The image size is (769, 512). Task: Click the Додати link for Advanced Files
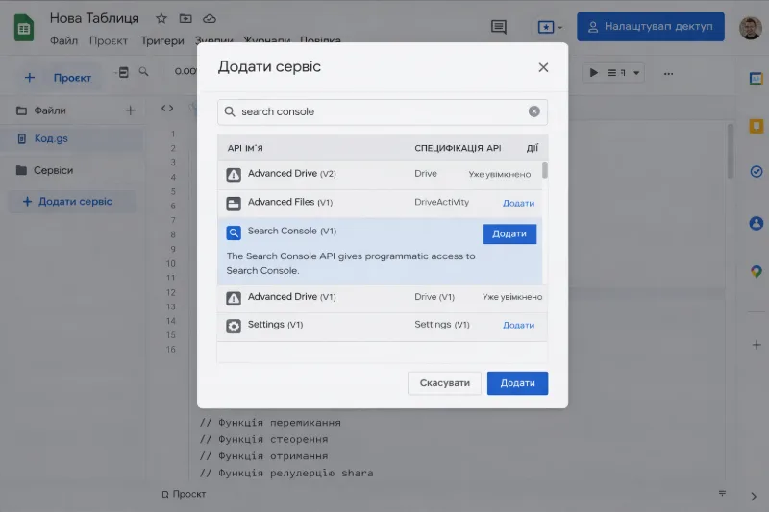pyautogui.click(x=518, y=204)
